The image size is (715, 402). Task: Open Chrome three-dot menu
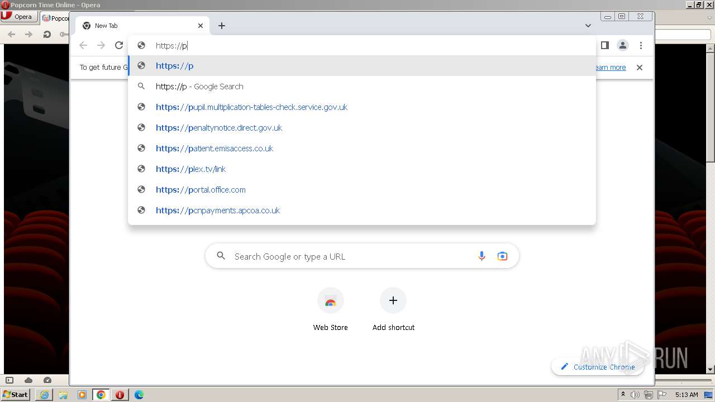pyautogui.click(x=641, y=45)
